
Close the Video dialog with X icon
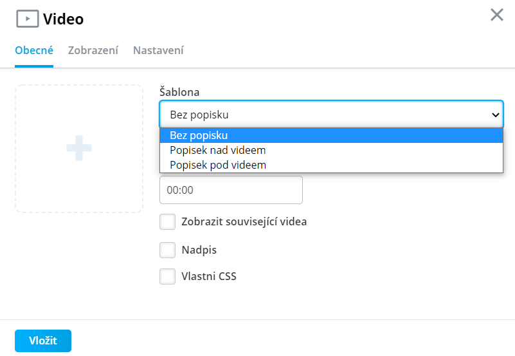click(x=496, y=15)
